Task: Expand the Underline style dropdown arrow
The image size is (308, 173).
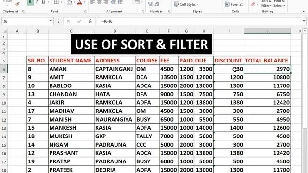Action: pyautogui.click(x=49, y=2)
